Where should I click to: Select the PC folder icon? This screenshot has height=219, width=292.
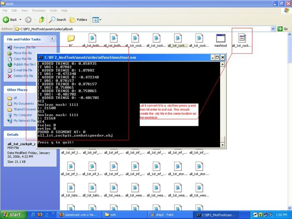[x=71, y=40]
